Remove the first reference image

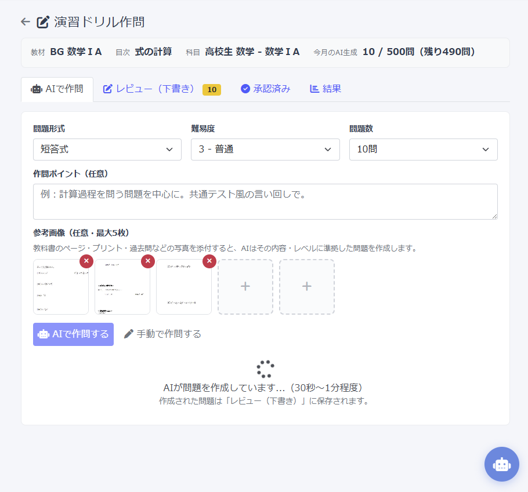86,261
